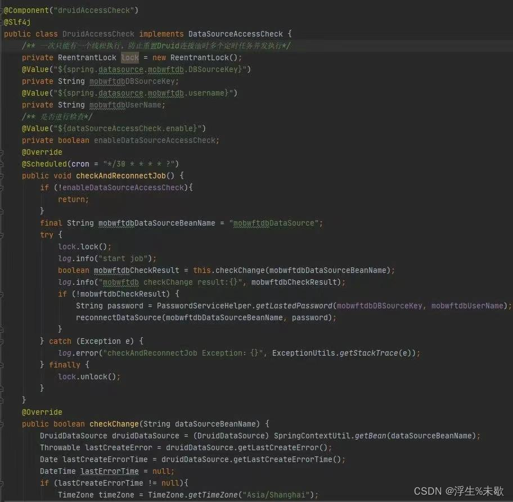Viewport: 513px width, 502px height.
Task: Click the "${dataSourceAccessCheck.enable}" value string
Action: pos(128,129)
